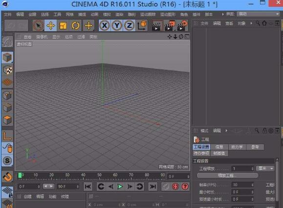Image resolution: width=283 pixels, height=208 pixels.
Task: Click home icon in Object Manager
Action: 264,23
